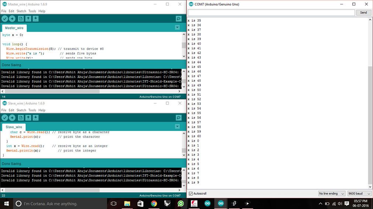Open WhatsApp from taskbar

click(x=181, y=203)
